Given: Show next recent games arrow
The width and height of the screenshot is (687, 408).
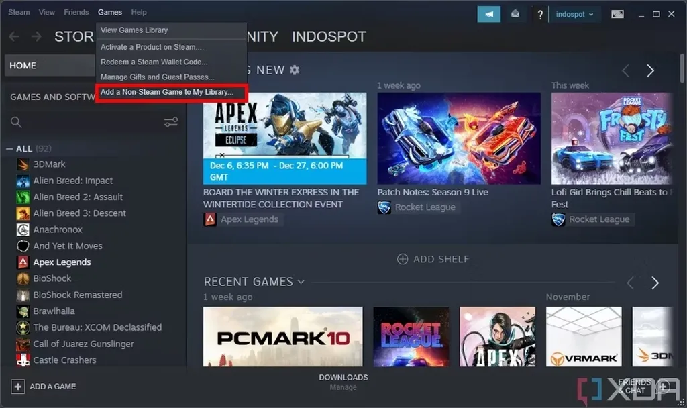Looking at the screenshot, I should 655,283.
